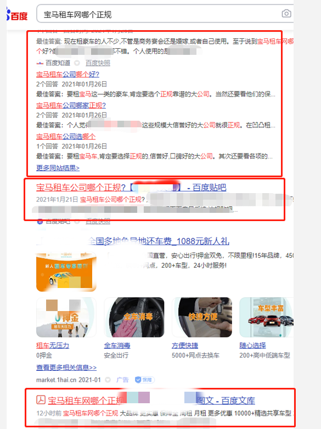Image resolution: width=321 pixels, height=429 pixels.
Task: Click 0押金 thumbnail image
Action: point(66,317)
